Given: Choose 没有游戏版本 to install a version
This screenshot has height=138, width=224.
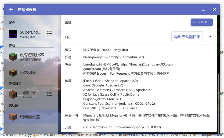Looking at the screenshot, I should pos(32,55).
